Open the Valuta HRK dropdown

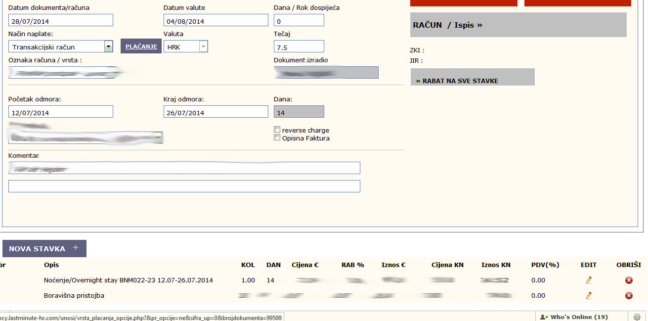tap(186, 46)
